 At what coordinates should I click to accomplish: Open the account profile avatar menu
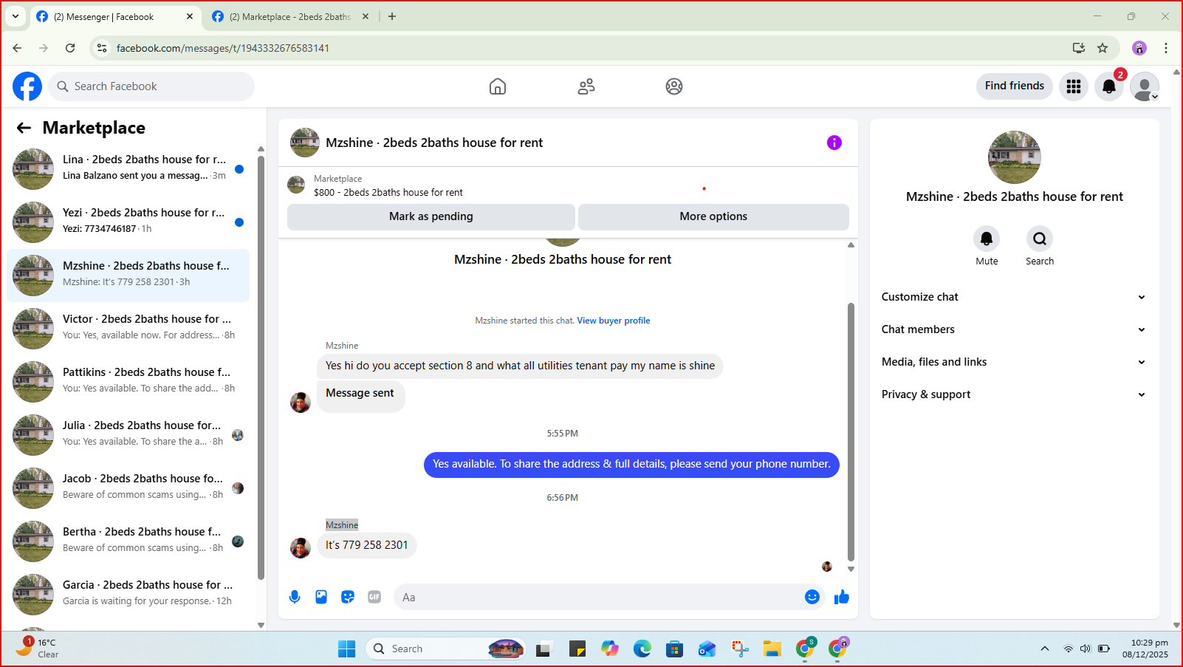[x=1145, y=86]
